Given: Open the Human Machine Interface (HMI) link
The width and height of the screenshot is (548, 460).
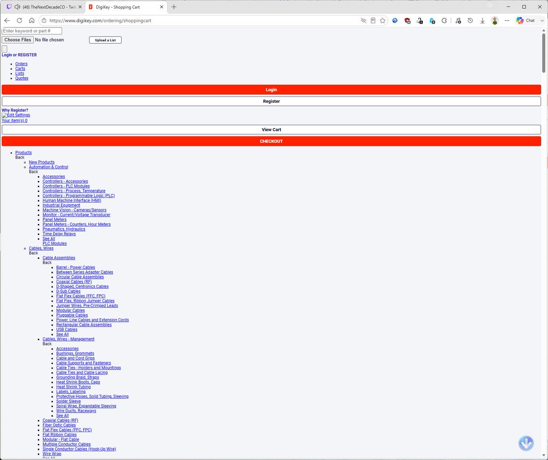Looking at the screenshot, I should tap(72, 200).
